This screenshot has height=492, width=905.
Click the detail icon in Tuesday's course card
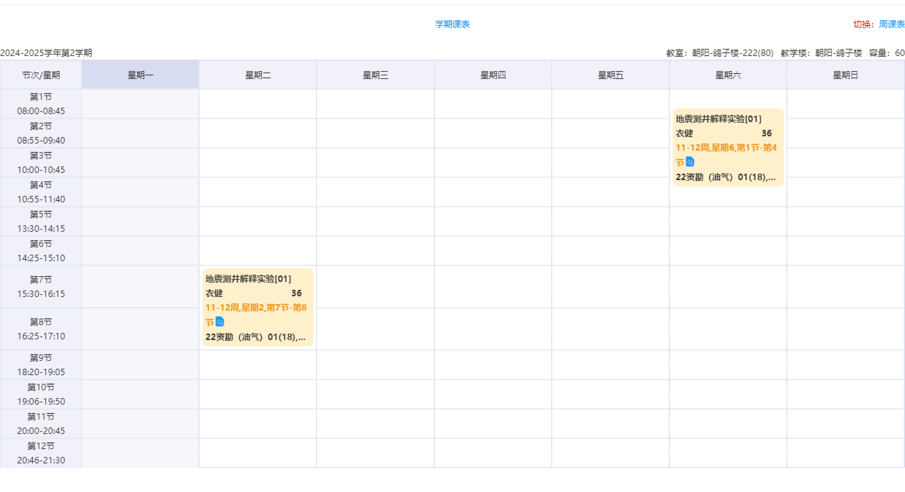(x=220, y=322)
